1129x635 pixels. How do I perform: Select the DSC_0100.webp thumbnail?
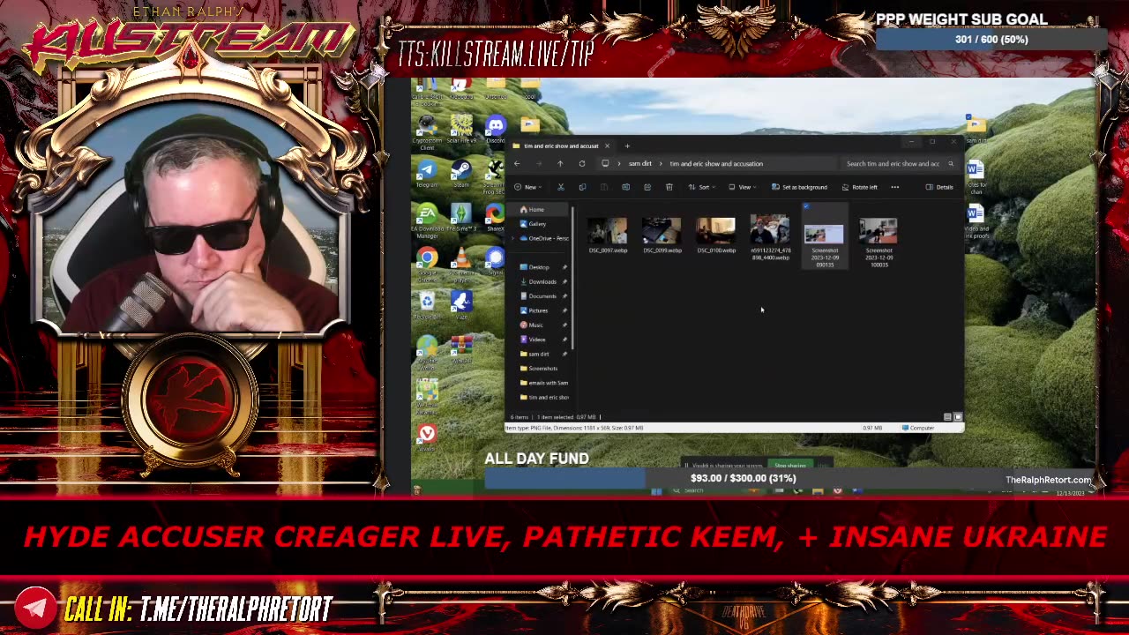[x=716, y=231]
